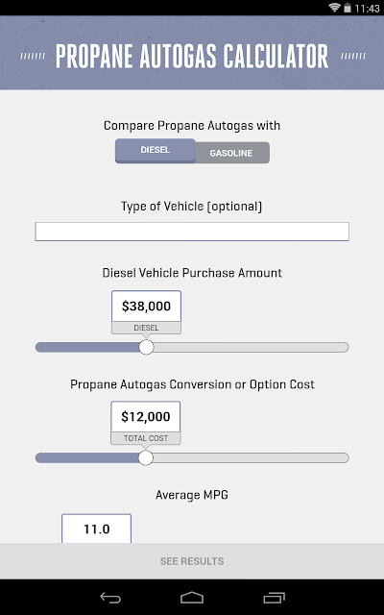Tap the clock showing 11:43
This screenshot has width=384, height=615.
(x=367, y=9)
